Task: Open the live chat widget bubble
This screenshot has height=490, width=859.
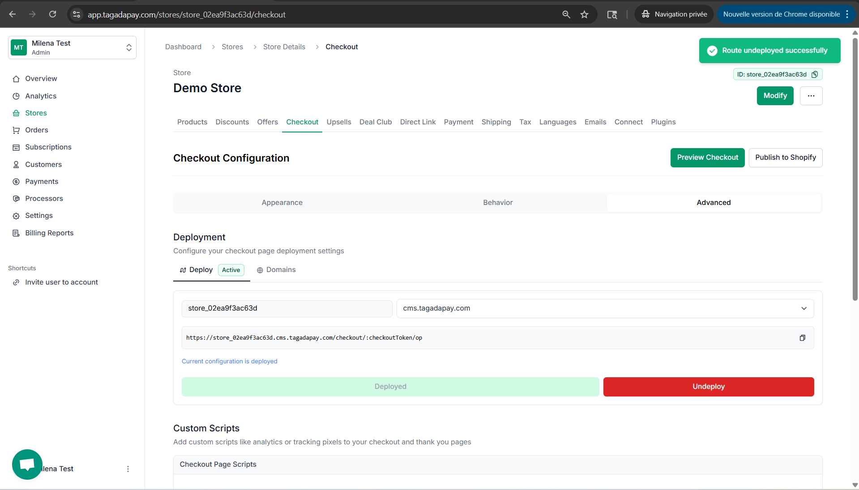Action: click(27, 464)
